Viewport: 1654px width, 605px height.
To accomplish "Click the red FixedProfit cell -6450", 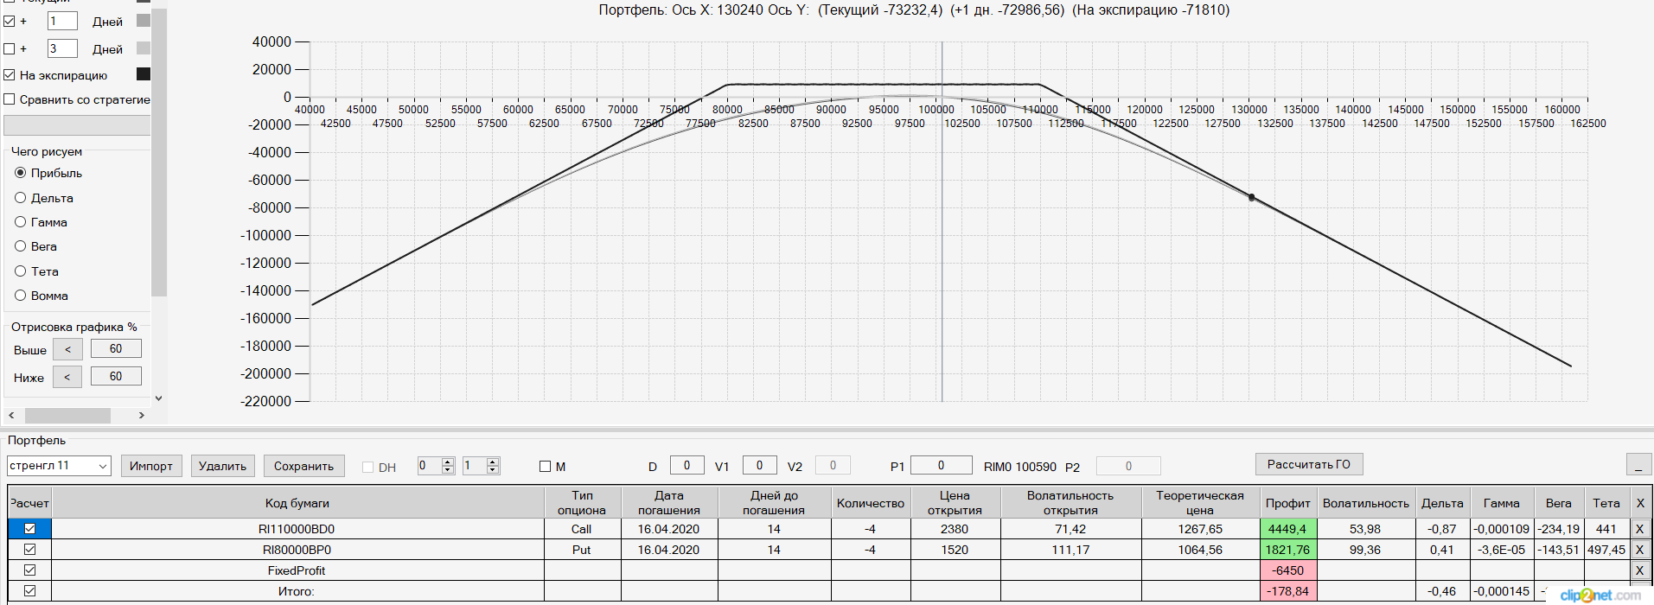I will pos(1287,570).
